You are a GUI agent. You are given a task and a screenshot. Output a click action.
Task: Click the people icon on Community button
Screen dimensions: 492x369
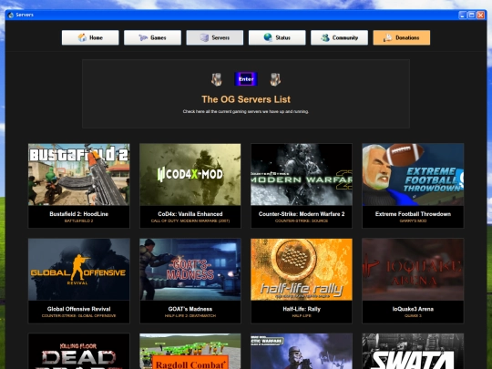(x=325, y=37)
